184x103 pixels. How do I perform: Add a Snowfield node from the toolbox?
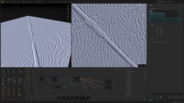[20, 94]
